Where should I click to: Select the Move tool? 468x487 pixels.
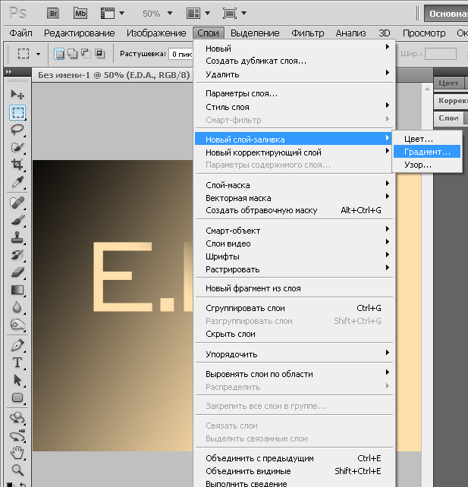point(17,94)
